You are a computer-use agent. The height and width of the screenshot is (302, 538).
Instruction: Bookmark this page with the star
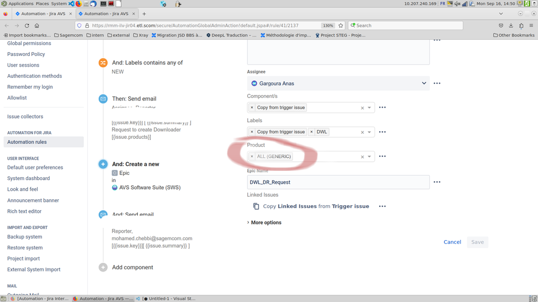click(341, 26)
